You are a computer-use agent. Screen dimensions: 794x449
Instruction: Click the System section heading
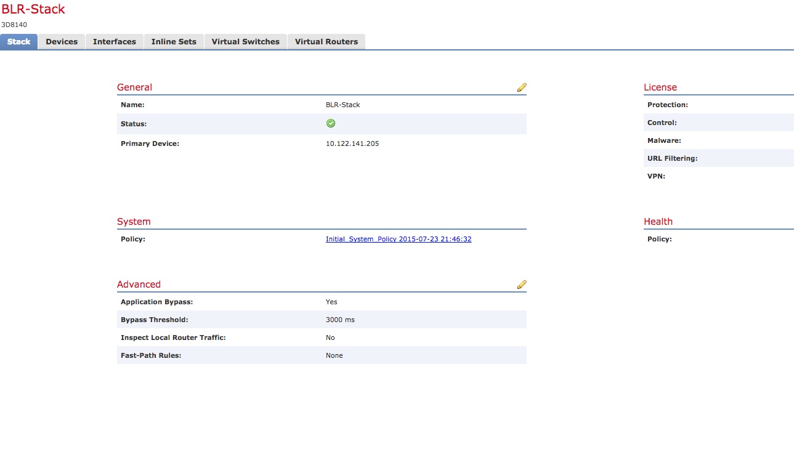(x=134, y=222)
